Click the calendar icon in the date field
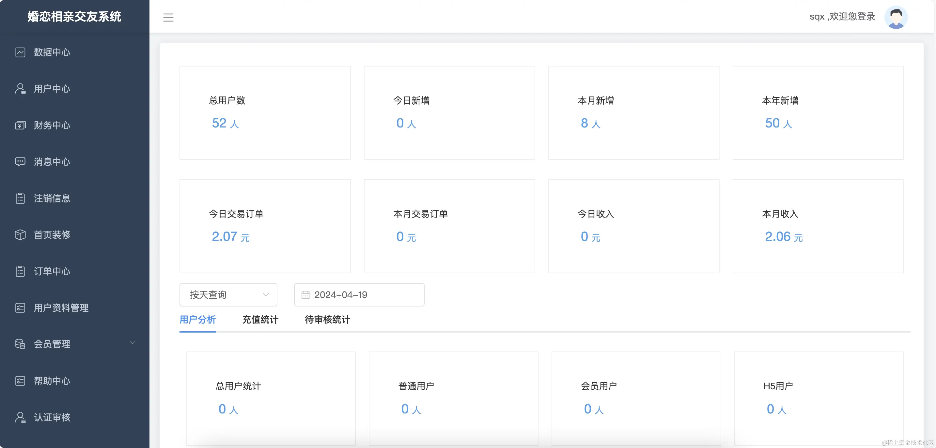The height and width of the screenshot is (448, 936). 305,295
